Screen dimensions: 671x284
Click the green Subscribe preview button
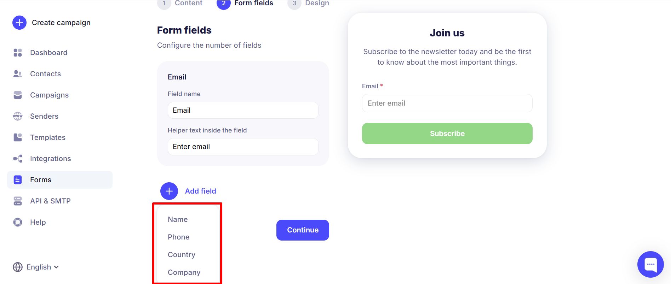[x=447, y=134]
